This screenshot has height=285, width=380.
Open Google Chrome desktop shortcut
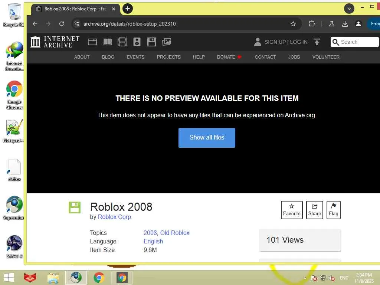point(14,95)
